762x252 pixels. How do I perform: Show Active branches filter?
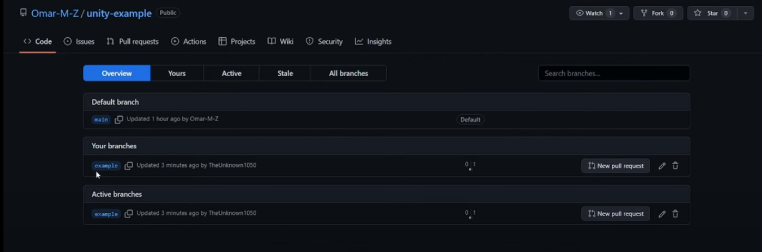point(231,73)
